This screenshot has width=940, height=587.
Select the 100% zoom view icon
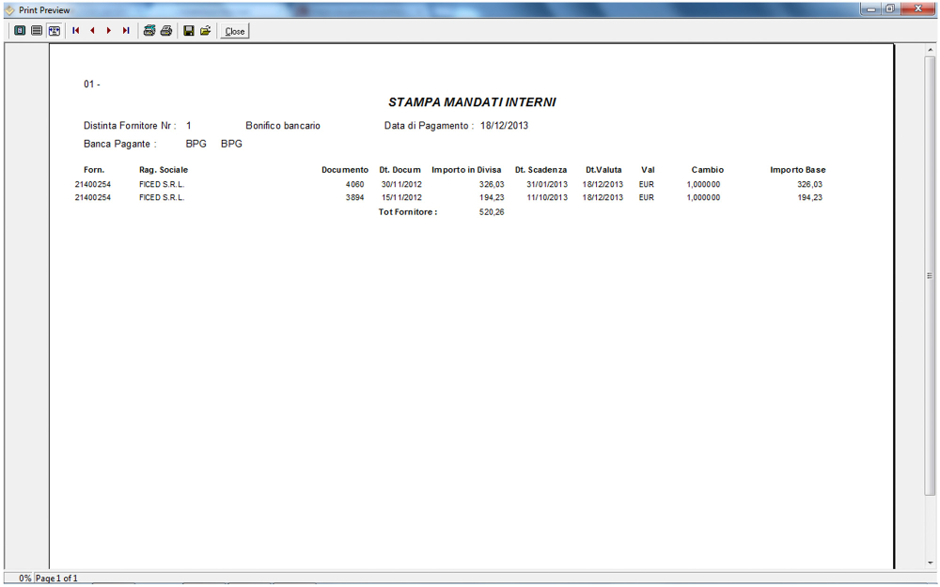tap(37, 31)
